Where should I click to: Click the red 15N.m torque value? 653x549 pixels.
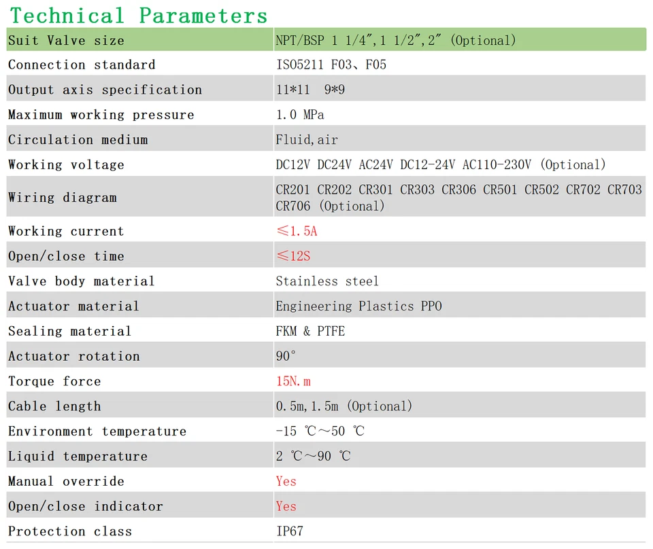293,381
